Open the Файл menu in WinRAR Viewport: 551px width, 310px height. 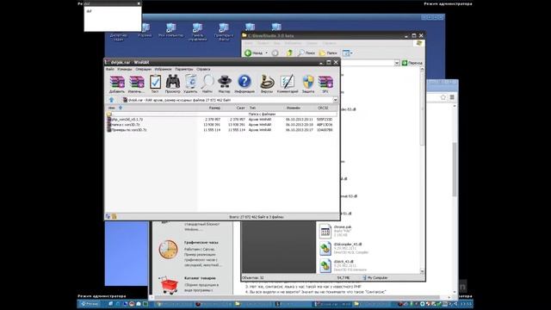coord(110,69)
